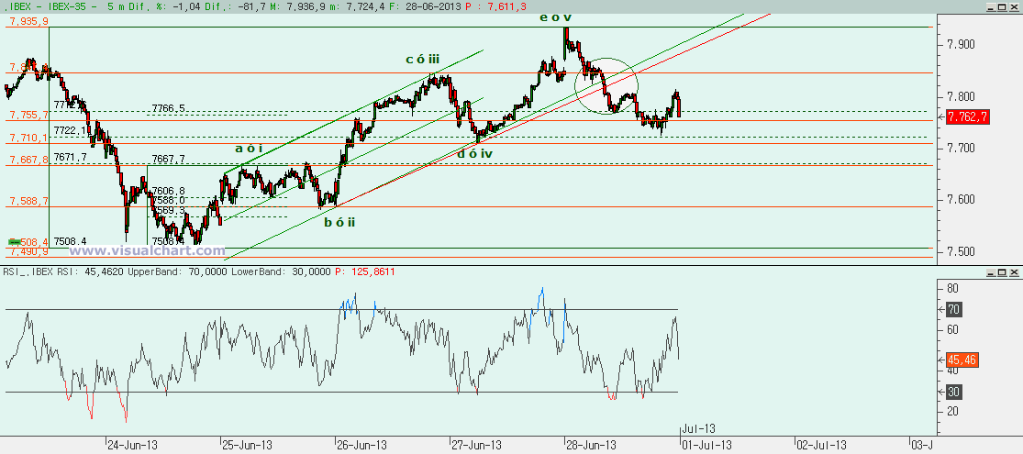Screen dimensions: 1023x454
Task: Click the 'UpperBand: 70,0000' readout
Action: pos(177,271)
